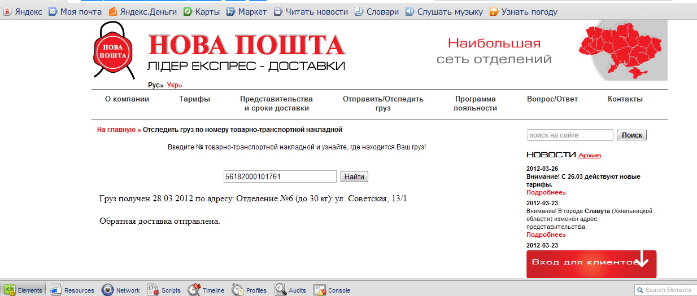Open the О компании menu

[x=127, y=99]
